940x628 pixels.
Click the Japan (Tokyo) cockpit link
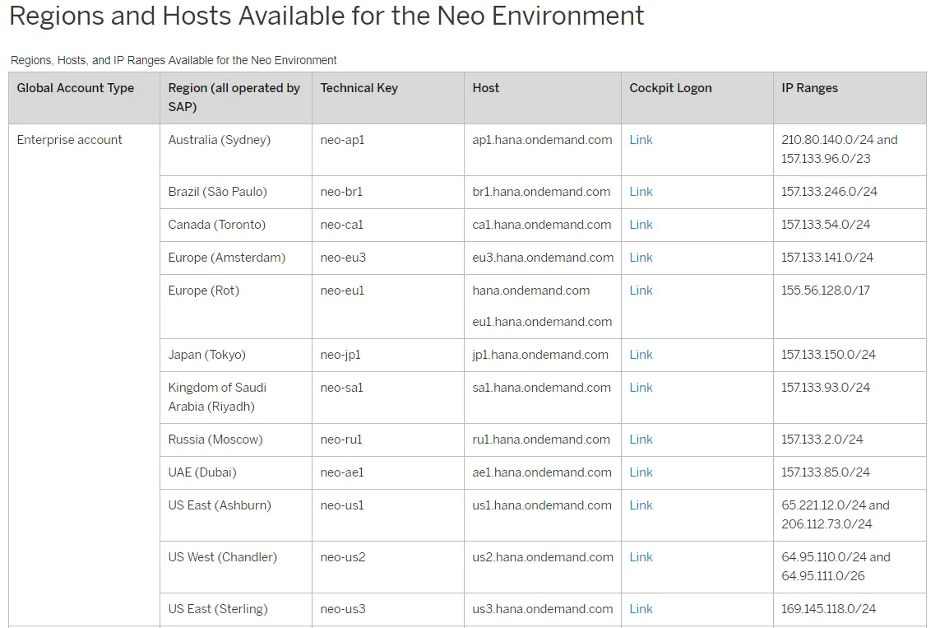641,355
